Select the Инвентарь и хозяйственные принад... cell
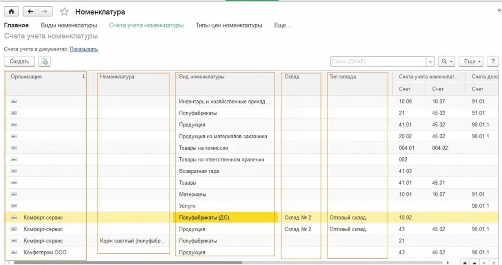The width and height of the screenshot is (502, 265). [225, 102]
